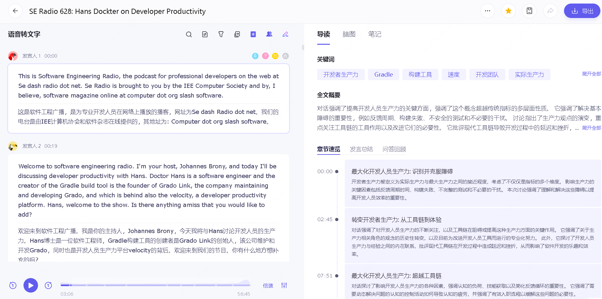Switch to the 脑图 mind map tab
The width and height of the screenshot is (602, 299).
tap(349, 34)
